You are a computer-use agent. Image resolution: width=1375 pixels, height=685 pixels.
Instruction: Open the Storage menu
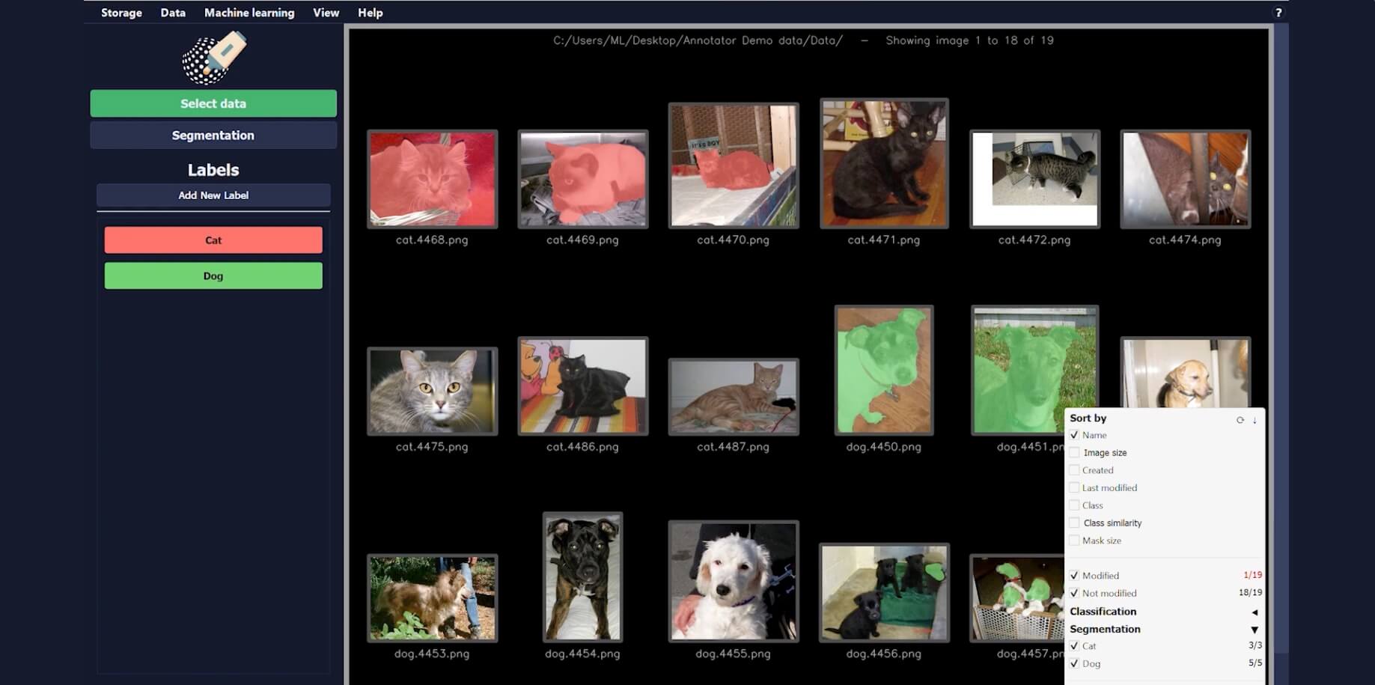(121, 13)
